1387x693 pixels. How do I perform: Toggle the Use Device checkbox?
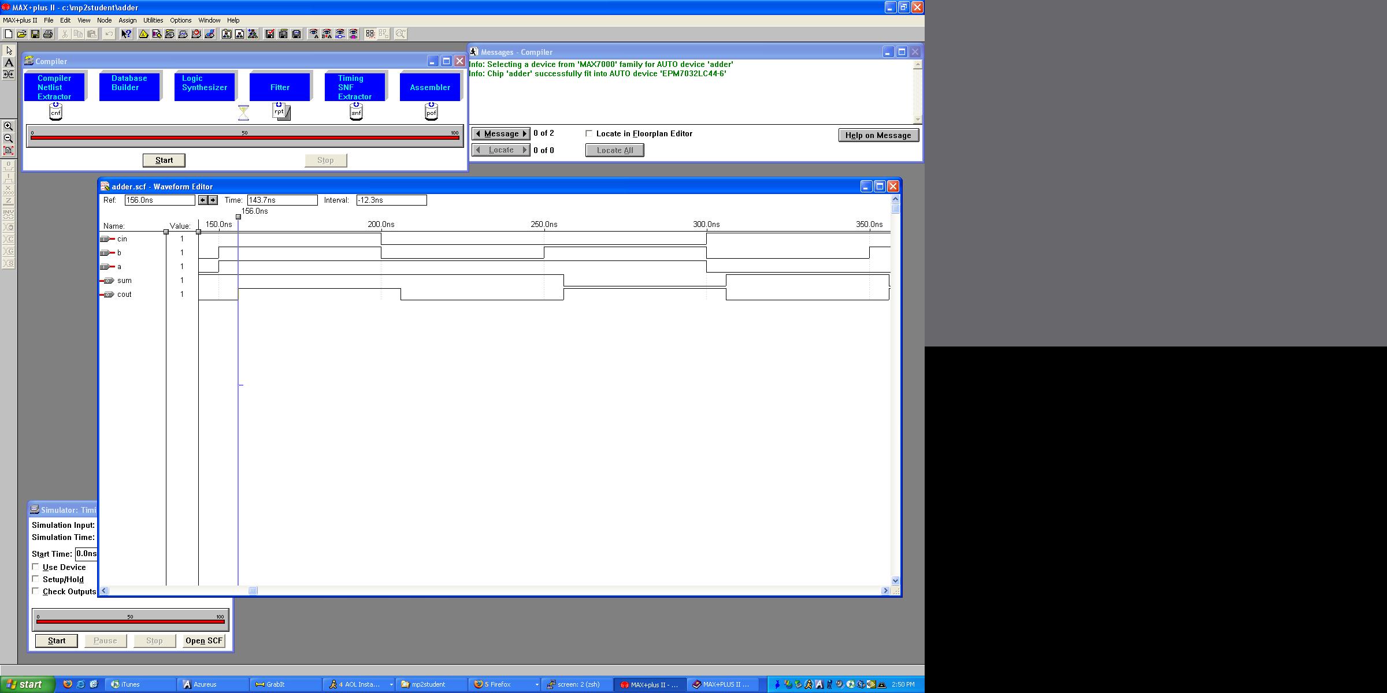point(36,567)
